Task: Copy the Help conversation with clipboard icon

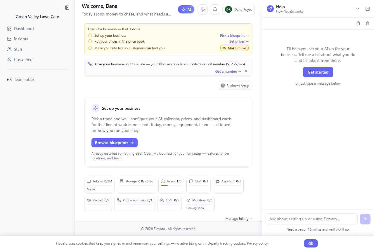Action: coord(358,23)
